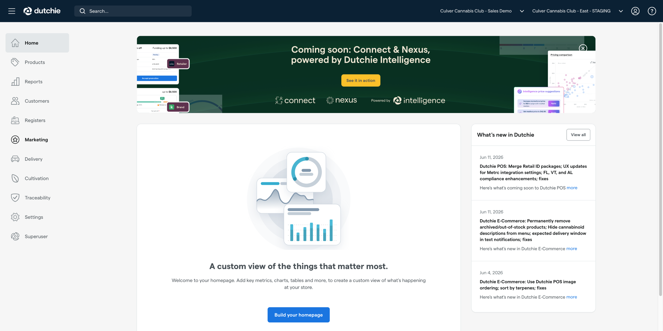Open Products section

coord(37,62)
